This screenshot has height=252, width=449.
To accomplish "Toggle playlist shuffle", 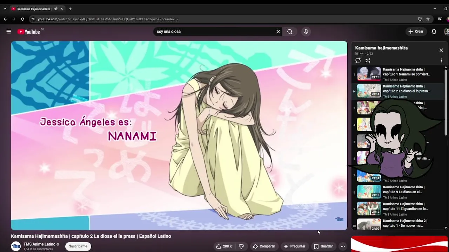I will click(x=368, y=61).
